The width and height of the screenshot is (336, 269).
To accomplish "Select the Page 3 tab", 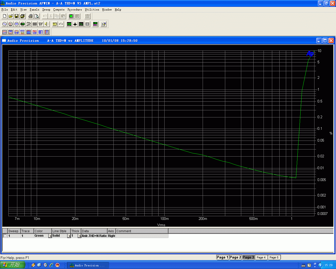I will [248, 257].
